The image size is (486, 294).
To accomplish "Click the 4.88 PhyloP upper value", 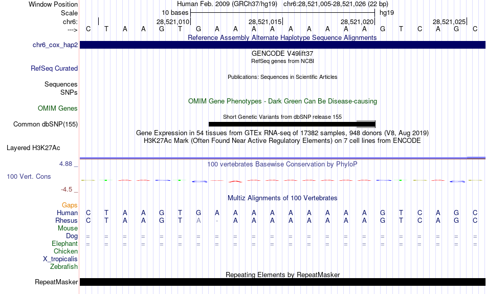I will pos(65,164).
